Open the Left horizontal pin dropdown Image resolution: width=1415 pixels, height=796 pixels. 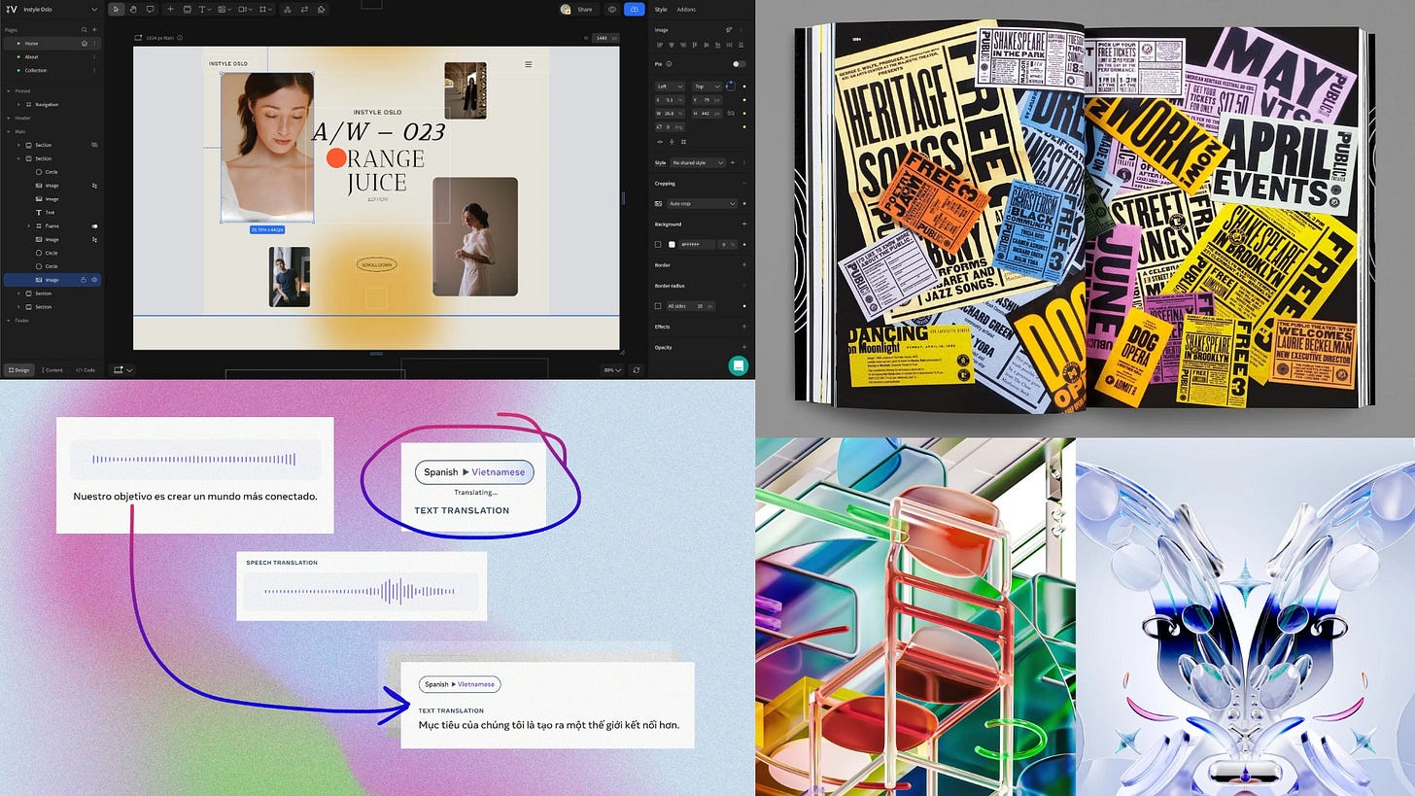[x=671, y=86]
